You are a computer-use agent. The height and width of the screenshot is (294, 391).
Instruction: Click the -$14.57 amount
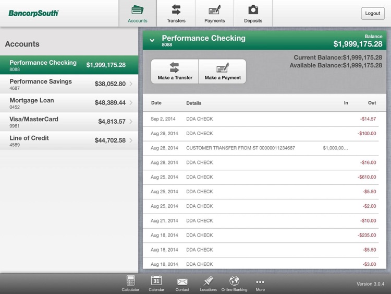tap(368, 119)
